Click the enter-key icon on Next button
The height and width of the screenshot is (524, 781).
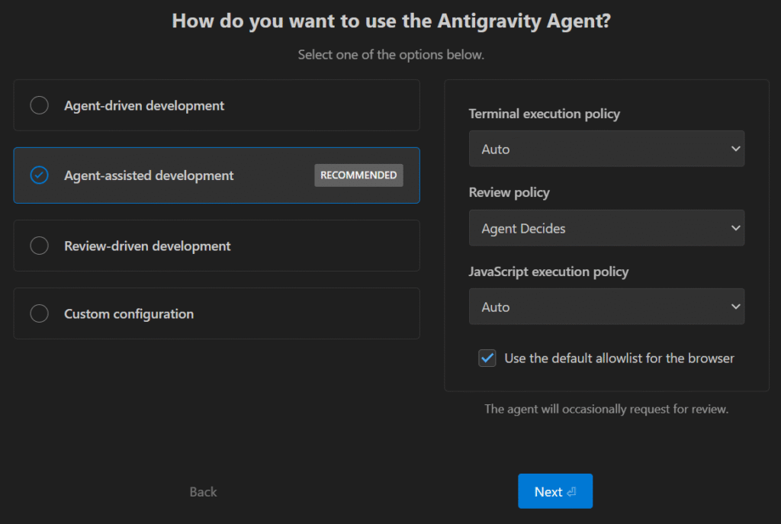570,493
